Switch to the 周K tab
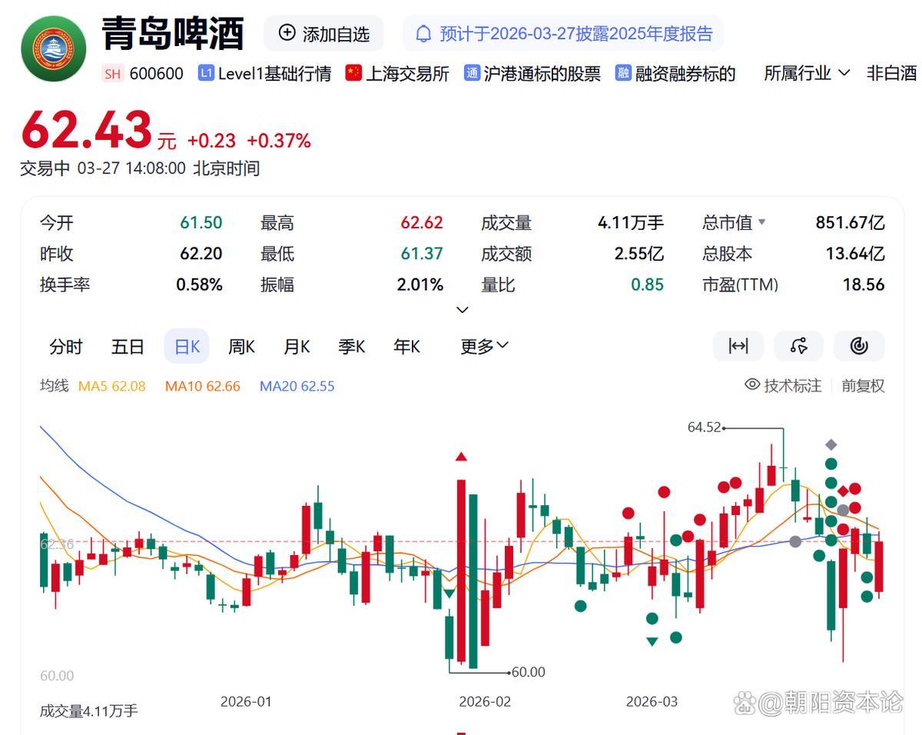The height and width of the screenshot is (735, 922). coord(241,347)
